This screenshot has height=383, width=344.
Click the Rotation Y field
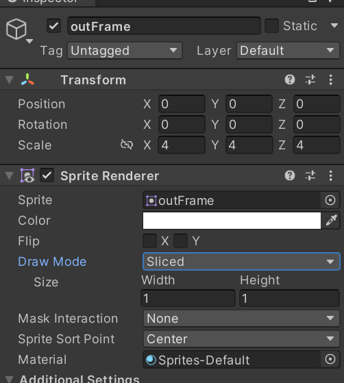(249, 124)
